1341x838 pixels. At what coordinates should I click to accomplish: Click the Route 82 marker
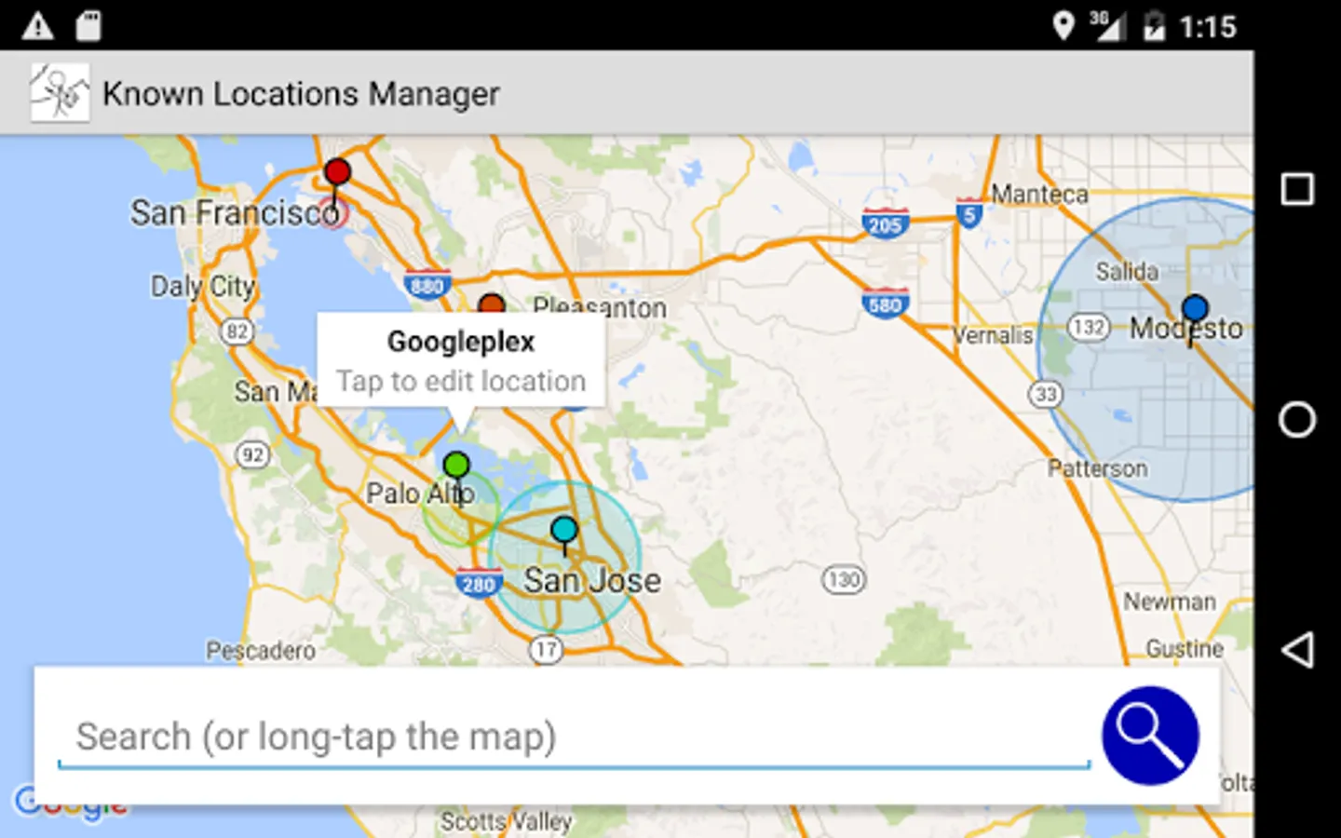237,331
